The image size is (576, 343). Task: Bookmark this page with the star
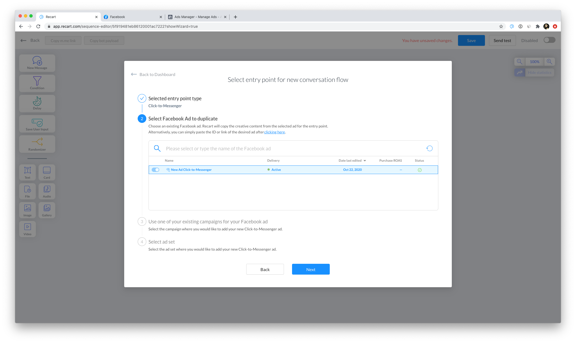pos(501,26)
